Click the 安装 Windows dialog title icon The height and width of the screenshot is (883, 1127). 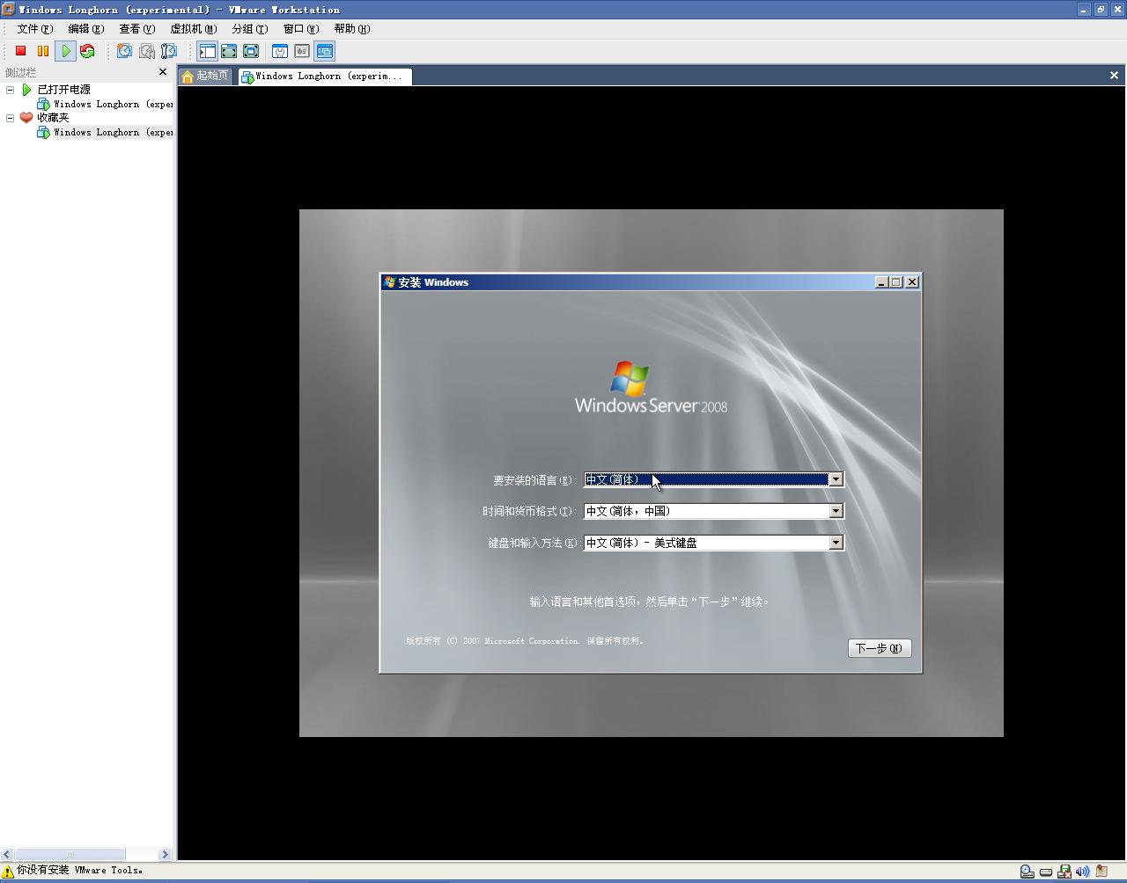point(390,282)
